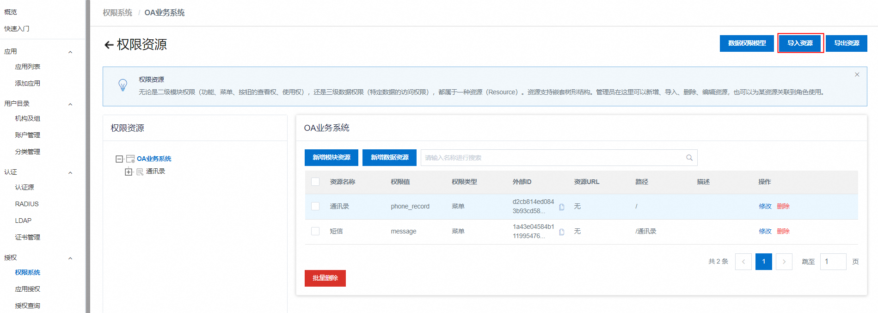The width and height of the screenshot is (878, 313).
Task: Toggle the select-all header checkbox
Action: pos(315,182)
